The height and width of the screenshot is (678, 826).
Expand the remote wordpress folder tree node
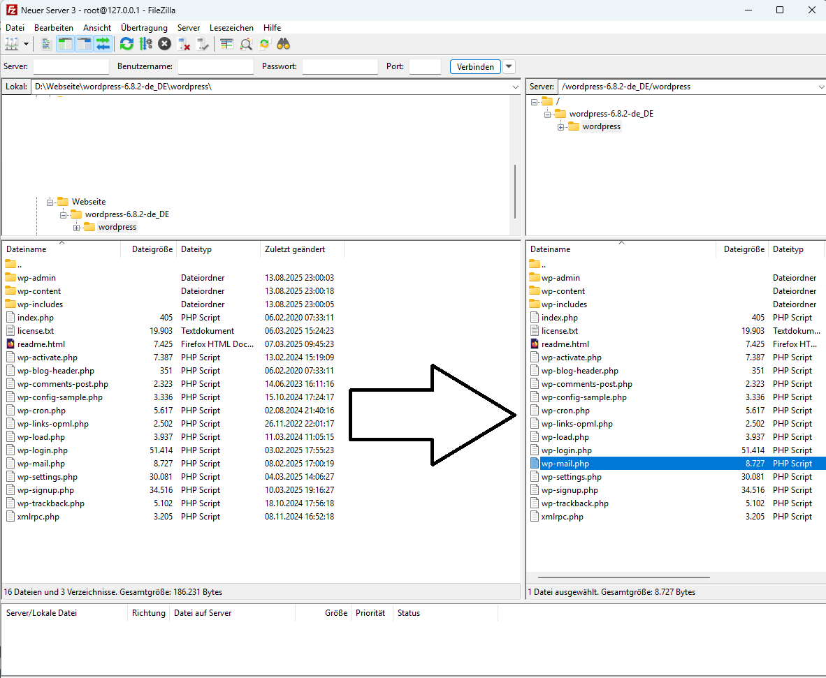click(560, 127)
